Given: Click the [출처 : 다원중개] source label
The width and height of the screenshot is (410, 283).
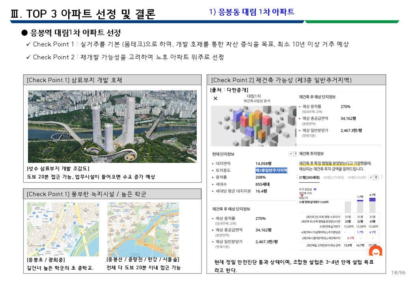Looking at the screenshot, I should 229,90.
